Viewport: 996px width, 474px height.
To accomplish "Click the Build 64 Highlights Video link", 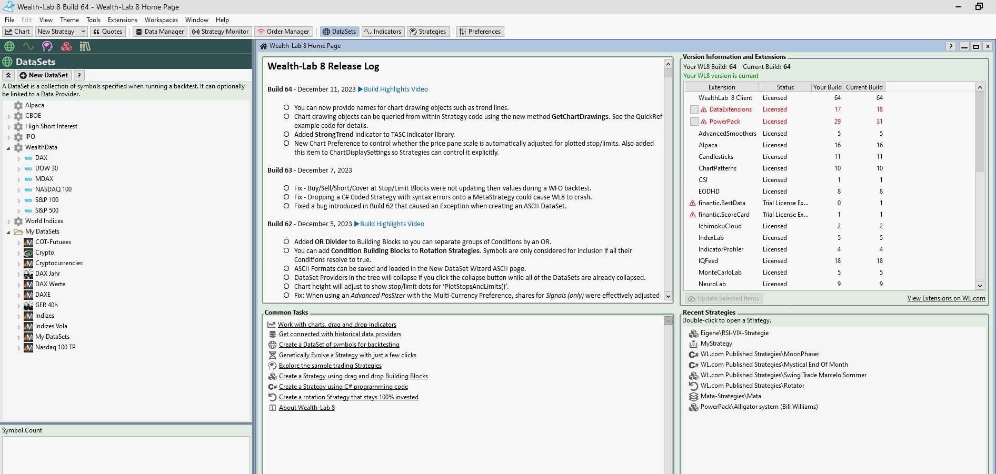I will [393, 89].
